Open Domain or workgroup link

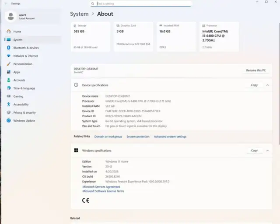click(108, 136)
